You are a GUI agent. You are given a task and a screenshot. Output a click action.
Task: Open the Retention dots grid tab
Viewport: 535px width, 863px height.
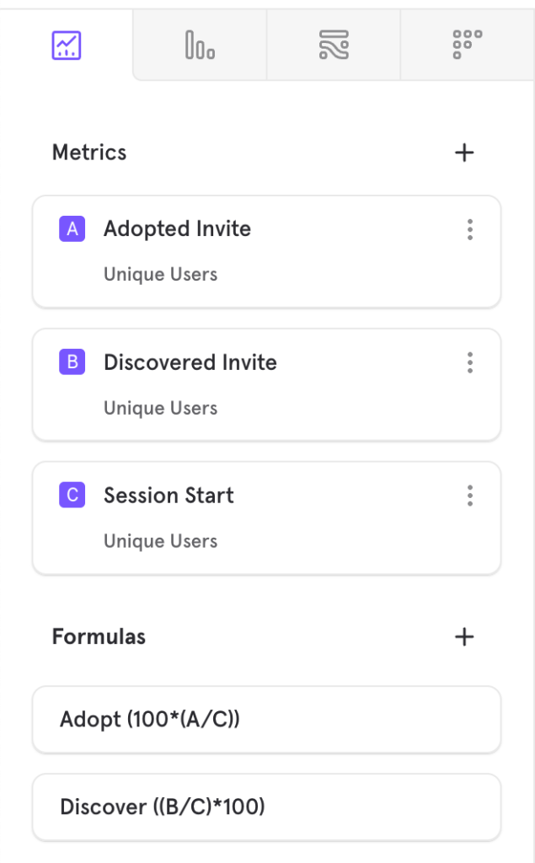pos(468,45)
